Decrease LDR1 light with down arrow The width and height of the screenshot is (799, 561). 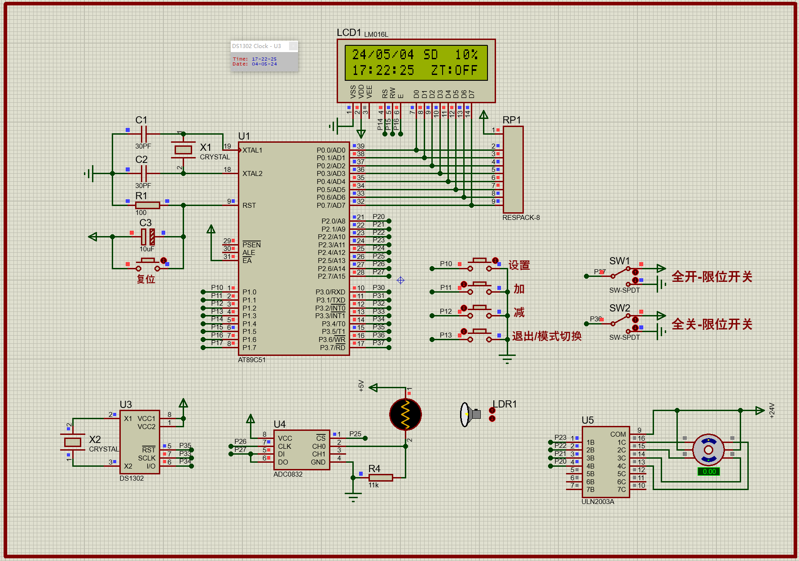(492, 419)
